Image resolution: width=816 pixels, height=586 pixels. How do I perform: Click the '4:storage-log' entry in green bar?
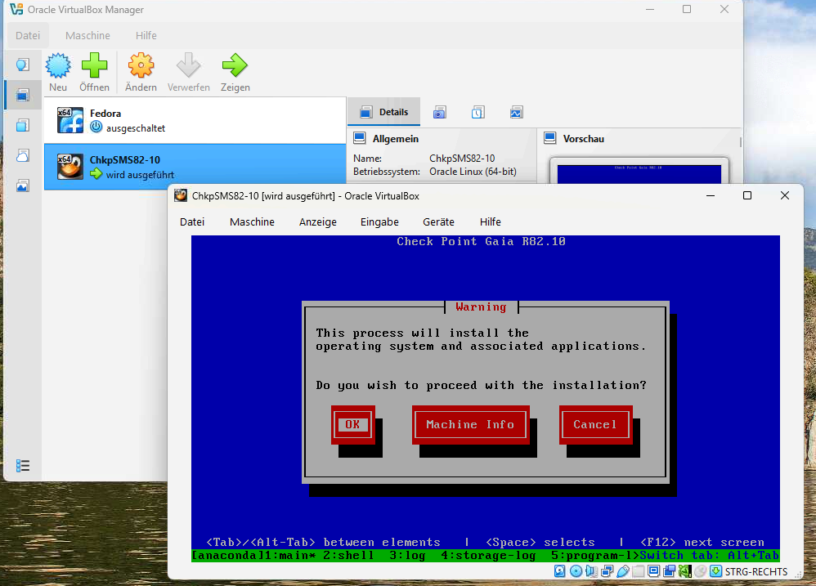tap(488, 555)
